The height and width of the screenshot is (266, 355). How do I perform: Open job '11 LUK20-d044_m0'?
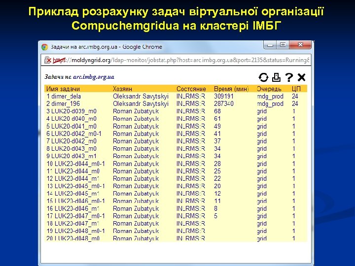[x=73, y=171]
